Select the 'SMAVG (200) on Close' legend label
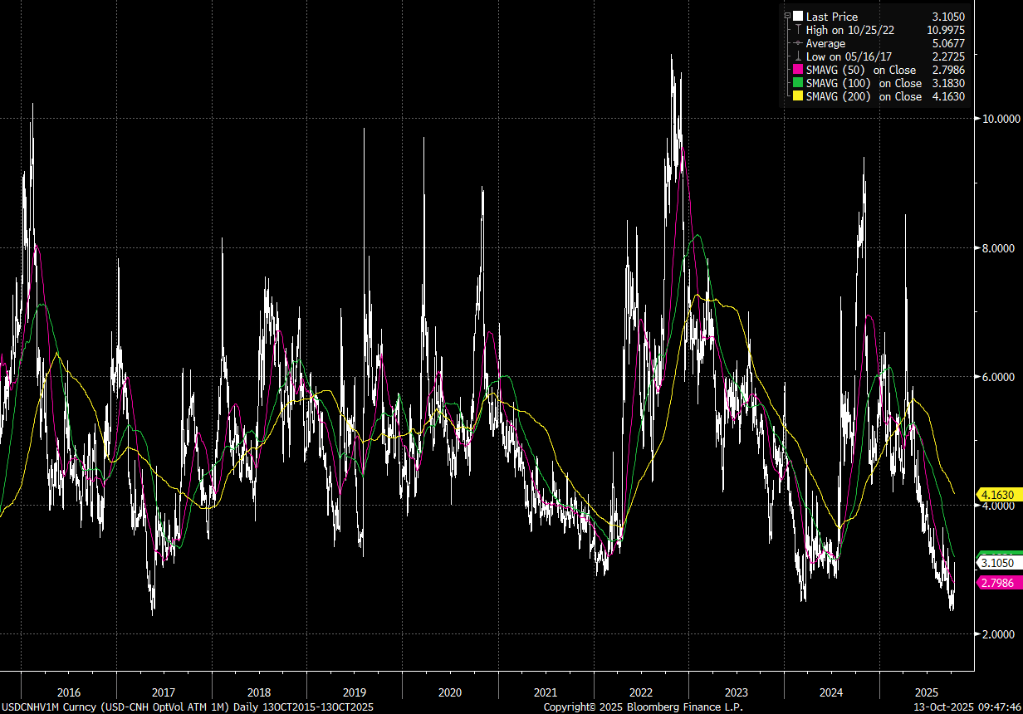This screenshot has height=714, width=1023. (x=864, y=96)
